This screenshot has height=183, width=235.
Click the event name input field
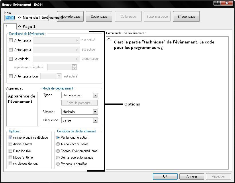point(10,18)
